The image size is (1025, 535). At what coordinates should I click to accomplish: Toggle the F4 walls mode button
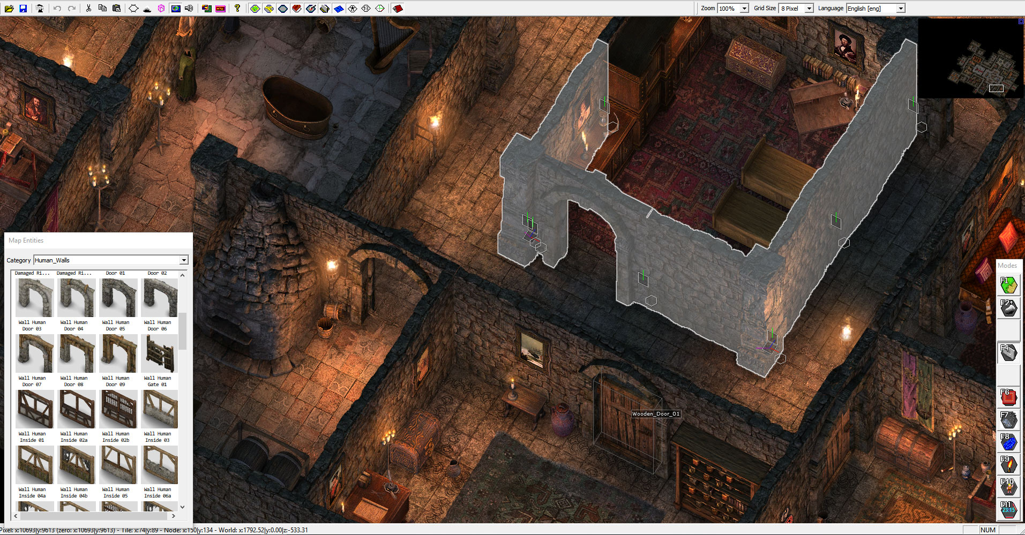pyautogui.click(x=1008, y=353)
